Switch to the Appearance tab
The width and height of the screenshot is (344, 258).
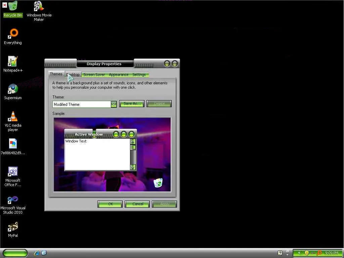point(119,75)
